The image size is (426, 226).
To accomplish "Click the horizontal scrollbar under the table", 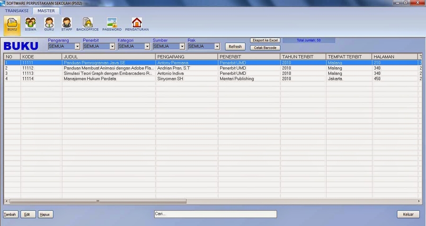I will (x=98, y=201).
